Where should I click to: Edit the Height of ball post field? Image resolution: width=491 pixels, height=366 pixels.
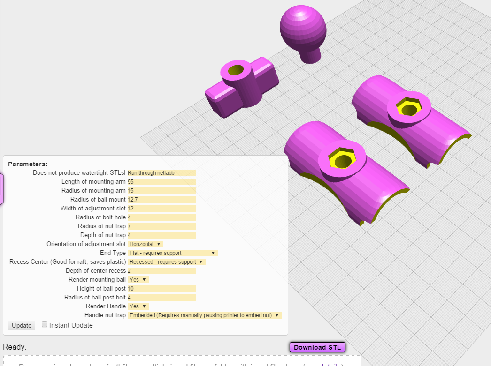[161, 289]
